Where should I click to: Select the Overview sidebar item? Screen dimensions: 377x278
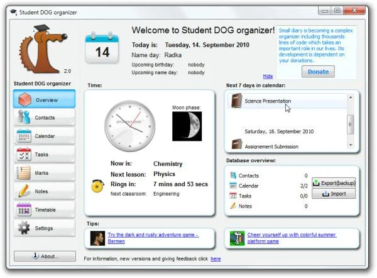(x=44, y=99)
